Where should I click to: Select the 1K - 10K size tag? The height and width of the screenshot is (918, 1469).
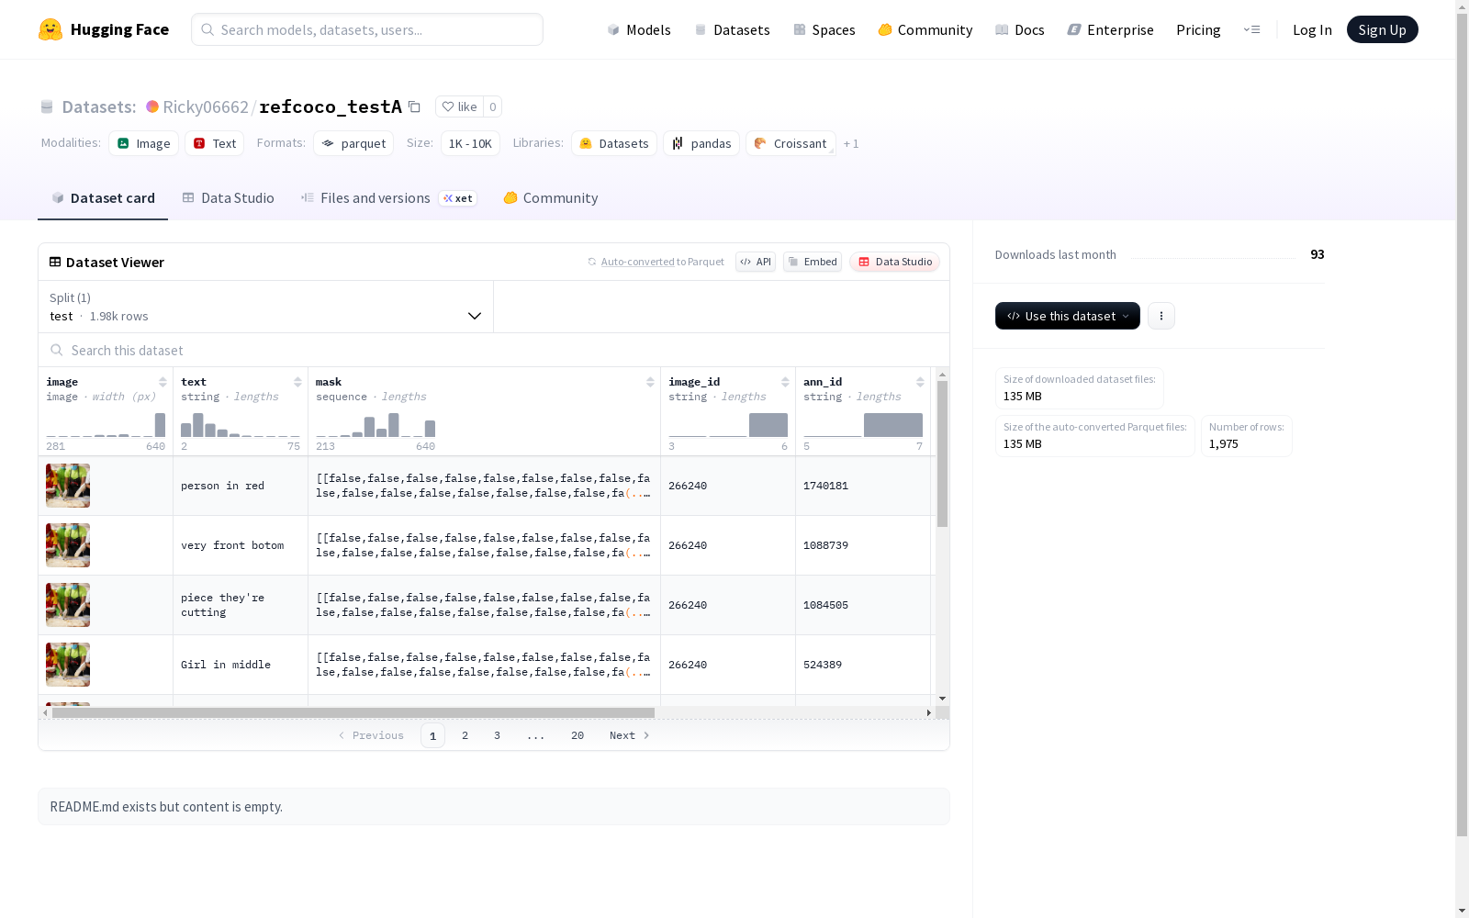click(x=470, y=143)
